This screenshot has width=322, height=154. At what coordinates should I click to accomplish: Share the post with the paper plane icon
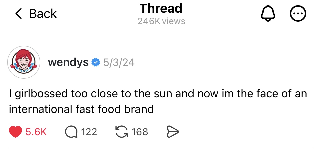(173, 132)
